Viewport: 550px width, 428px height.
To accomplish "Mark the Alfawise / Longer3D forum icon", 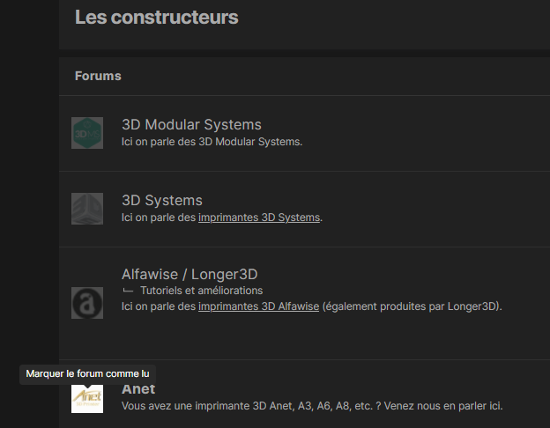I will coord(87,303).
